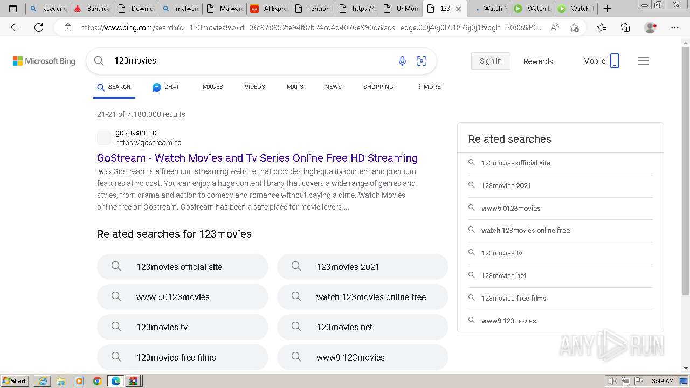Open the VIDEOS search tab
This screenshot has height=388, width=690.
click(254, 87)
